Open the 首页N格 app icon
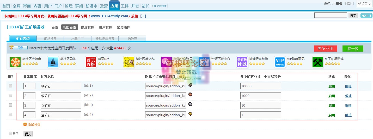The width and height of the screenshot is (373, 139). pos(91,62)
